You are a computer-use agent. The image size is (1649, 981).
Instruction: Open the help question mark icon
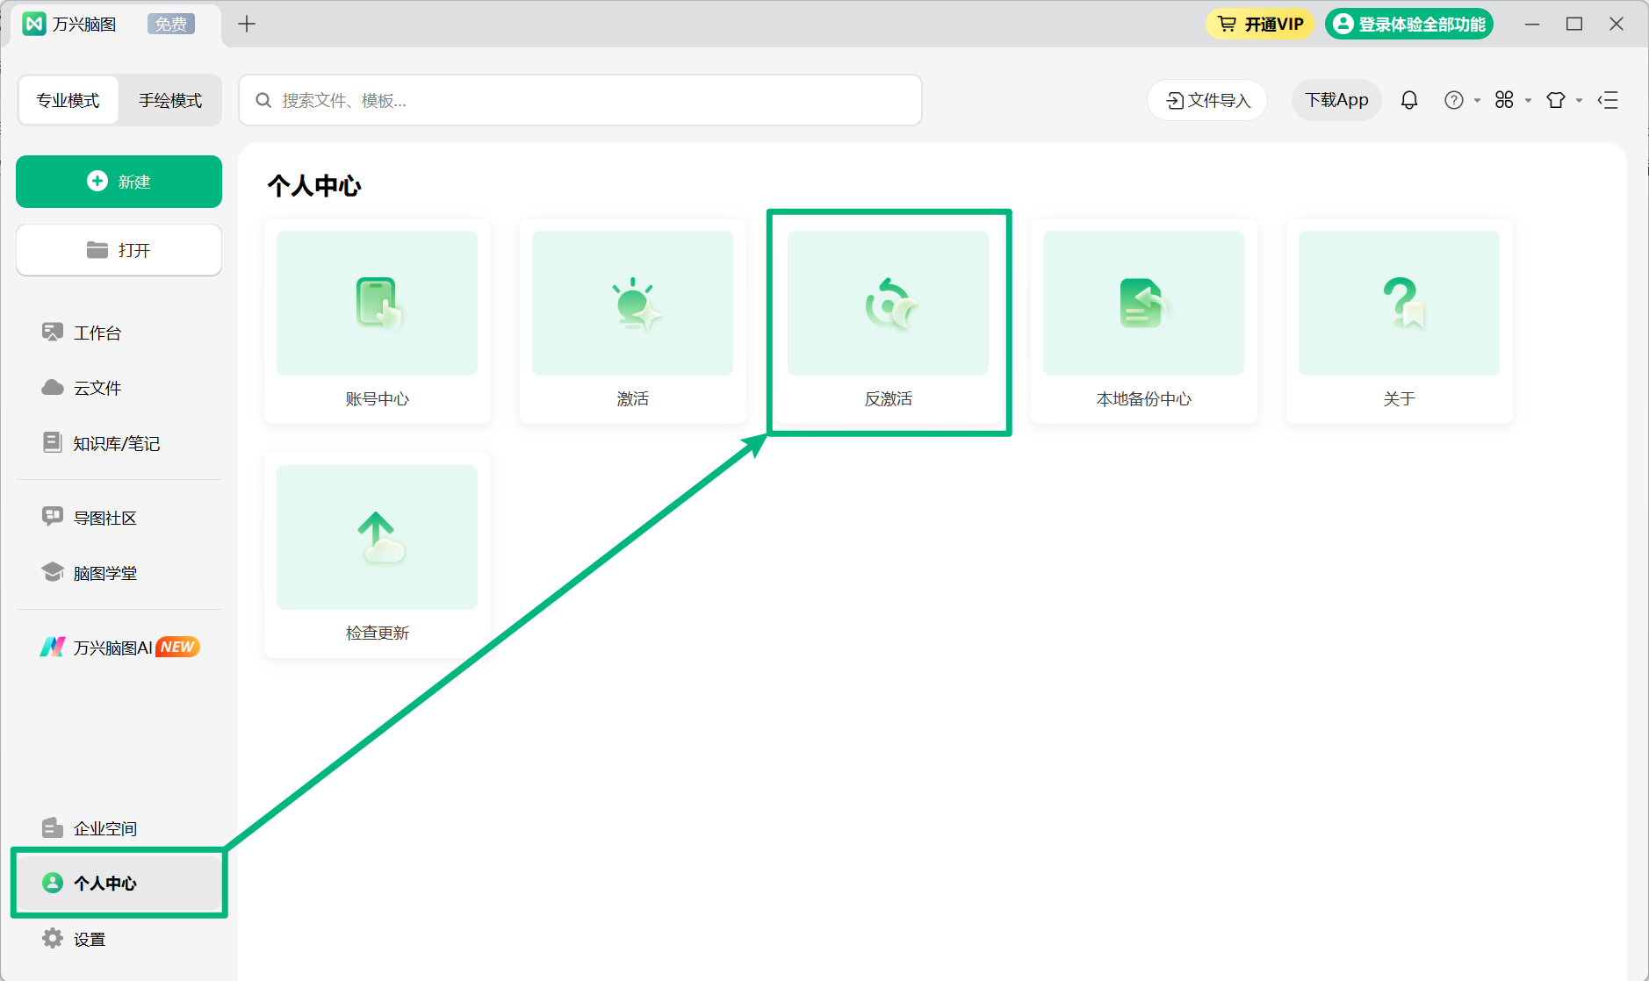1454,100
